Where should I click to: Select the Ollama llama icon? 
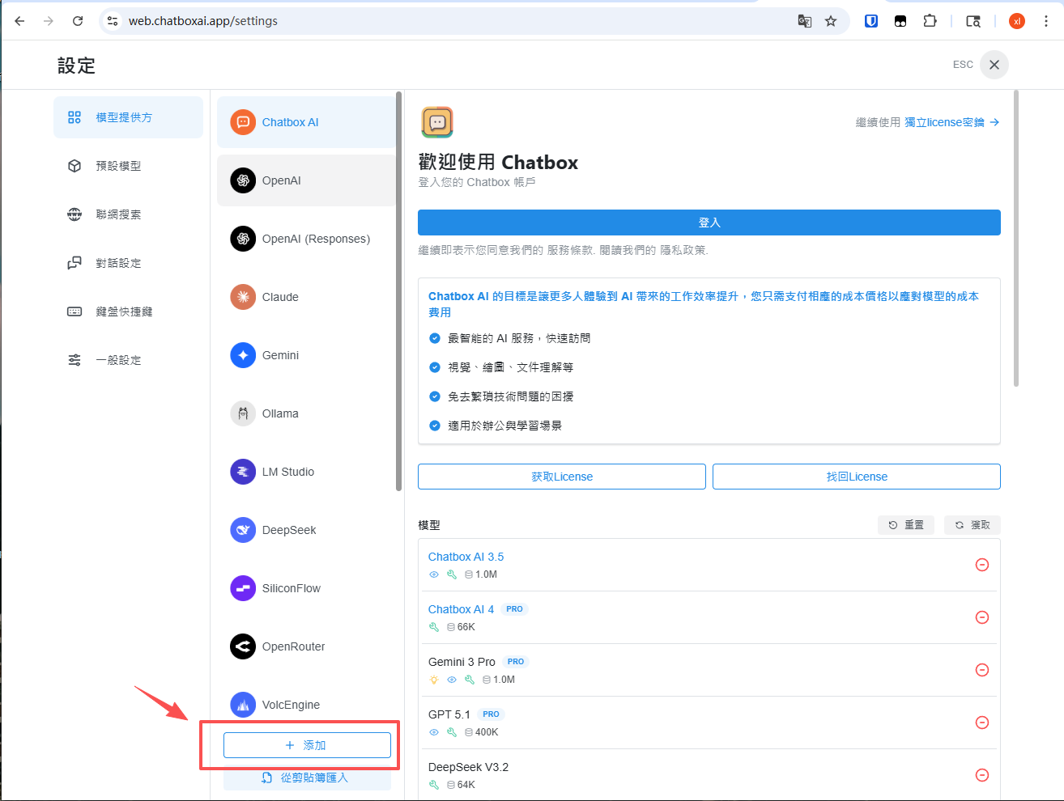click(x=243, y=413)
